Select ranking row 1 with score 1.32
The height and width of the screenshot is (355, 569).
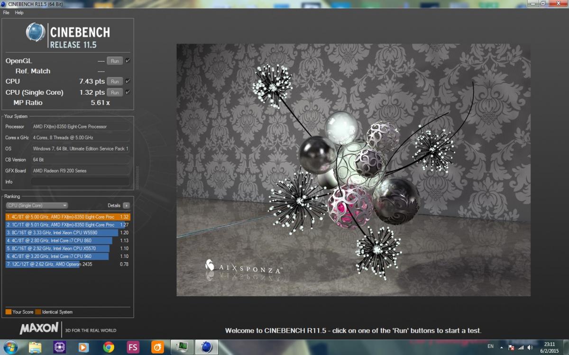coord(67,217)
